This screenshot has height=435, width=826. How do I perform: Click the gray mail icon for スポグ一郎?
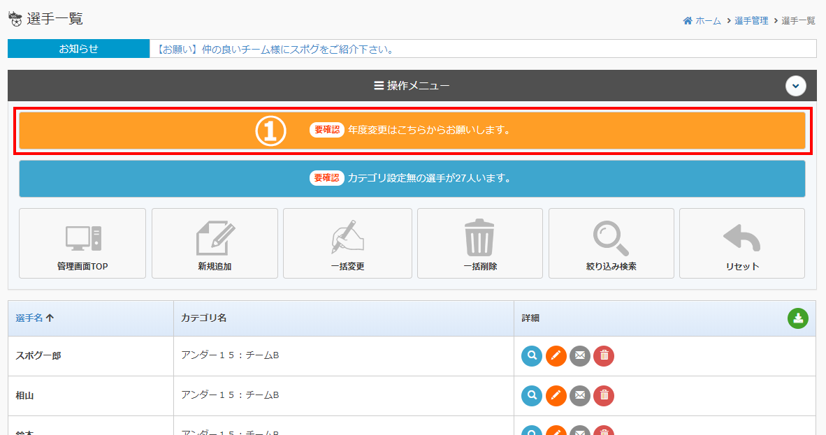580,356
